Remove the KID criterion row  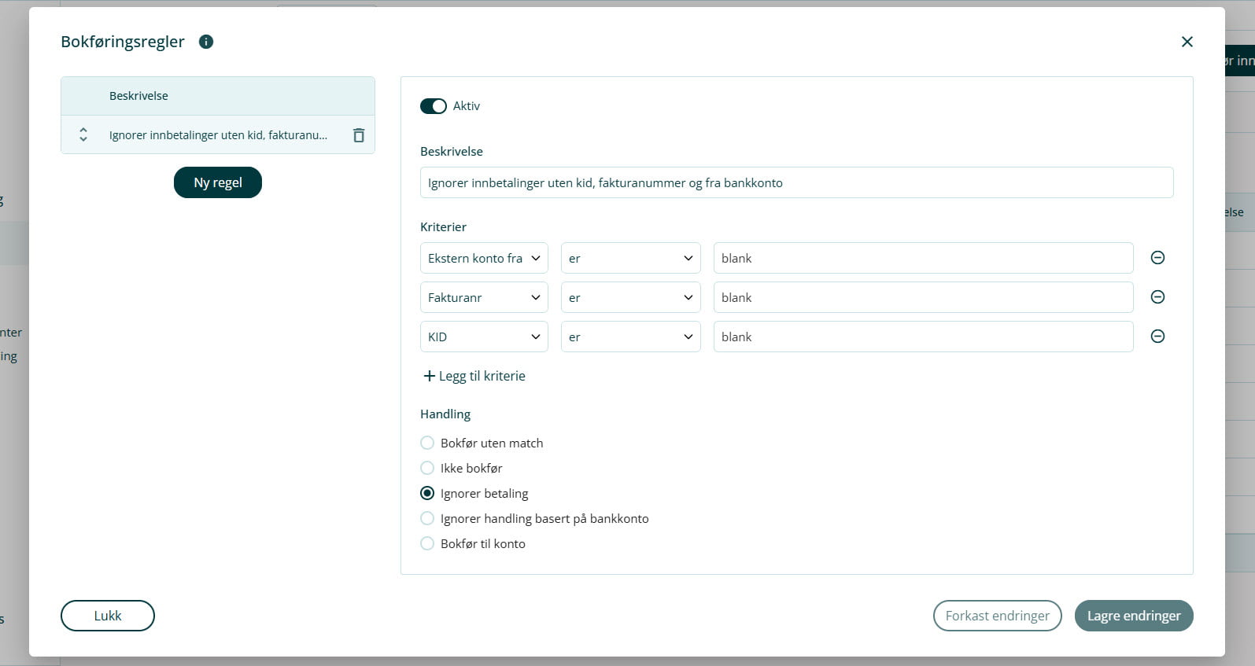click(1157, 337)
